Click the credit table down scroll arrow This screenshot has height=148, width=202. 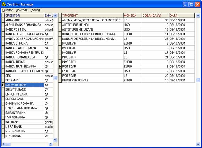198,144
